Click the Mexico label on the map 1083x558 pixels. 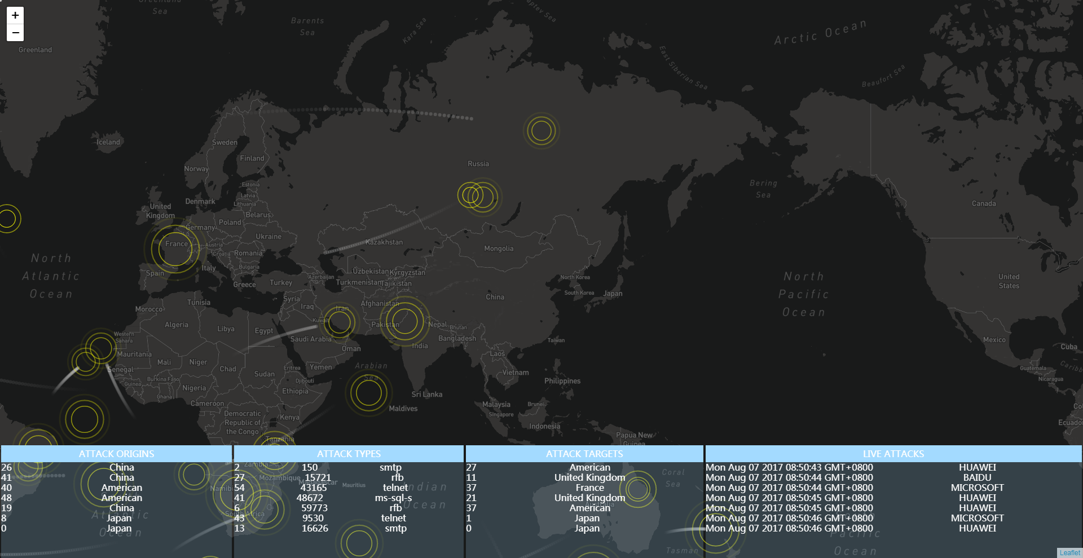994,340
